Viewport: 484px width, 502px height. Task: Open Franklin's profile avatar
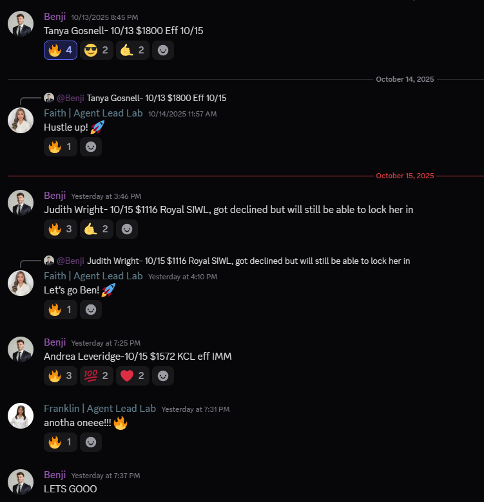[21, 416]
